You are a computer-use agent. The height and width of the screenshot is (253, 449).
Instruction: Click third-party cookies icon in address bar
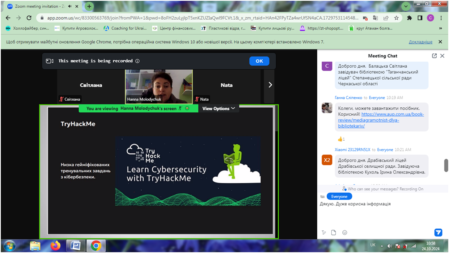[x=365, y=18]
